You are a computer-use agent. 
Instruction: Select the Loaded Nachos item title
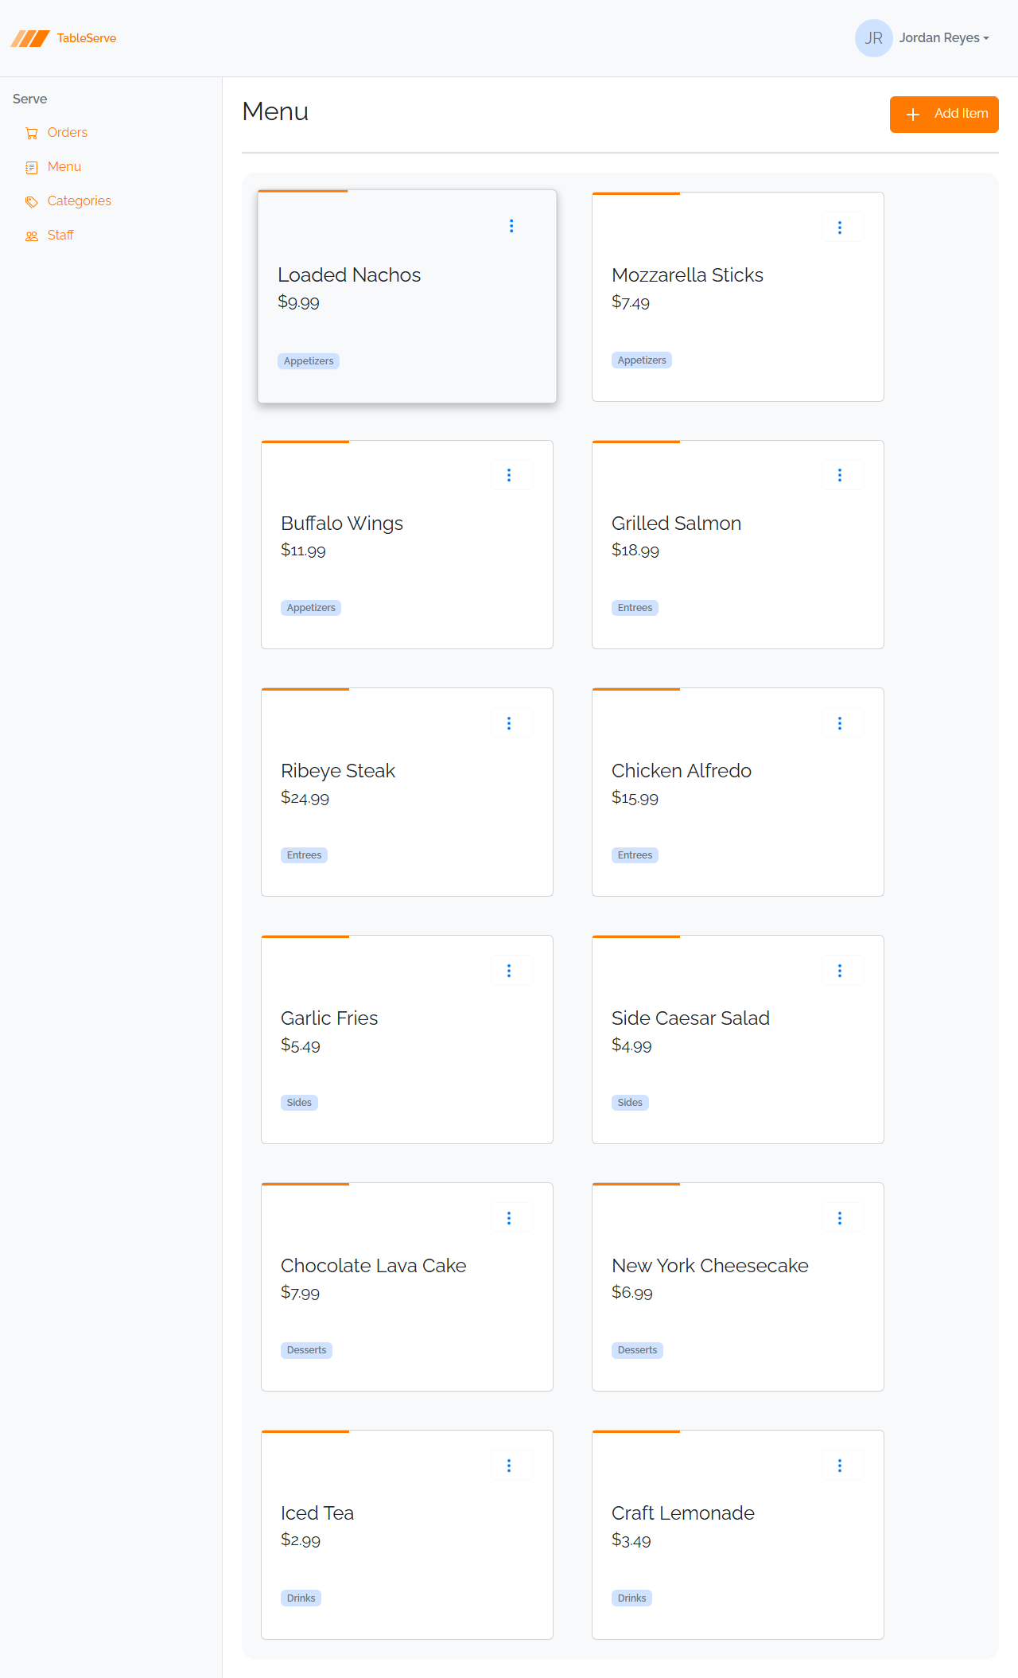click(349, 275)
